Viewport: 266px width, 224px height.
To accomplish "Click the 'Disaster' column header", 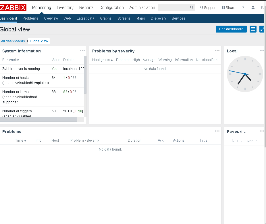I will coord(123,60).
